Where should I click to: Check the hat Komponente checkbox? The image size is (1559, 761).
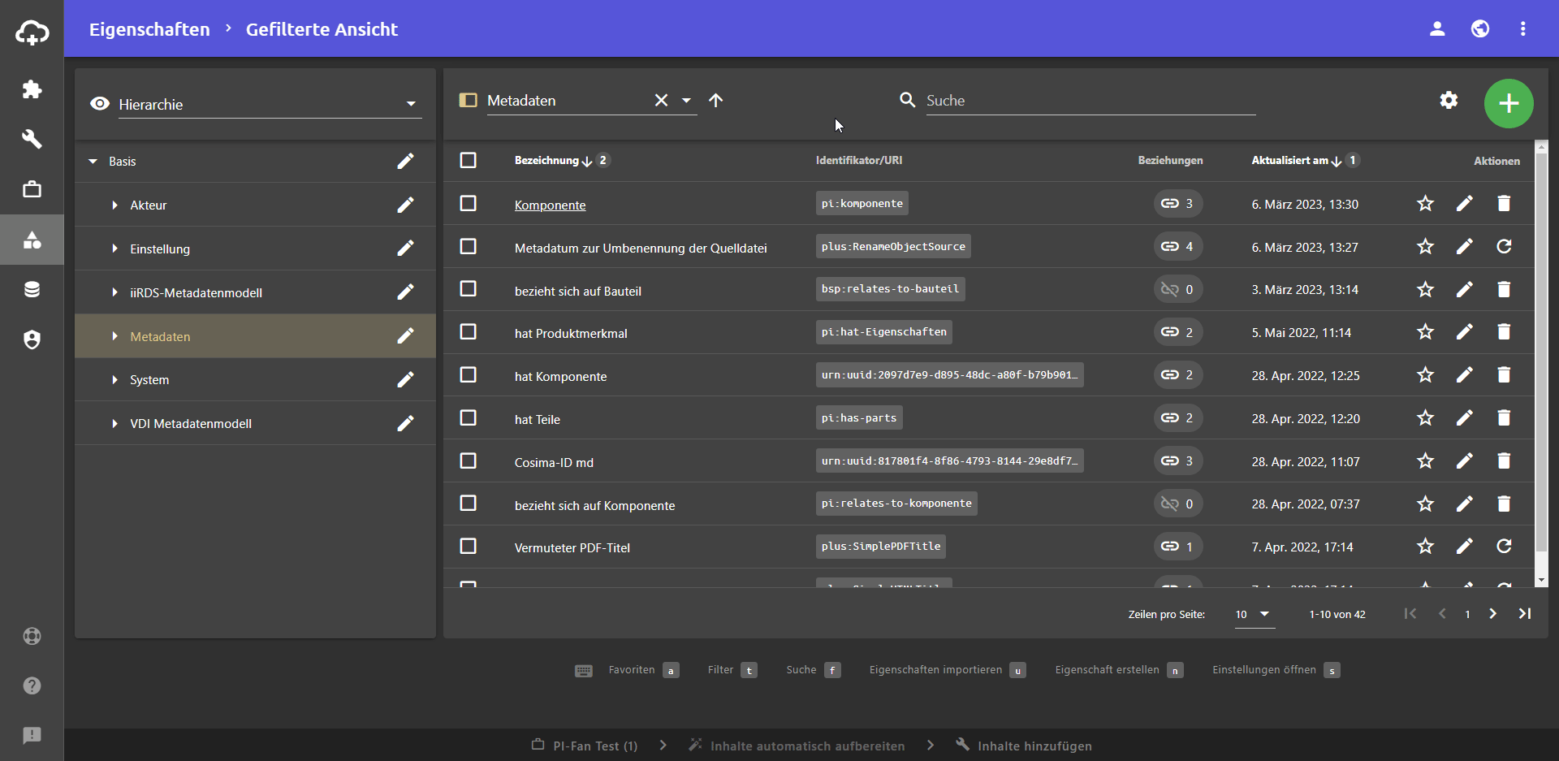(x=468, y=374)
